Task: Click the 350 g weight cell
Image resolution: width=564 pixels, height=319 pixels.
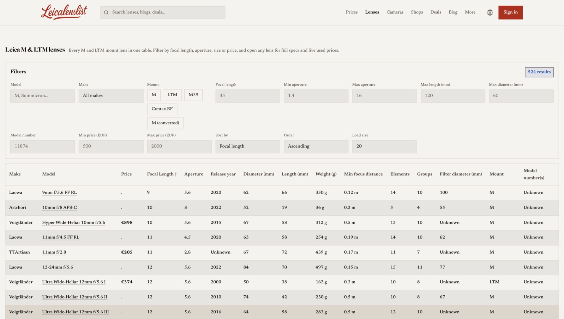Action: [x=321, y=193]
